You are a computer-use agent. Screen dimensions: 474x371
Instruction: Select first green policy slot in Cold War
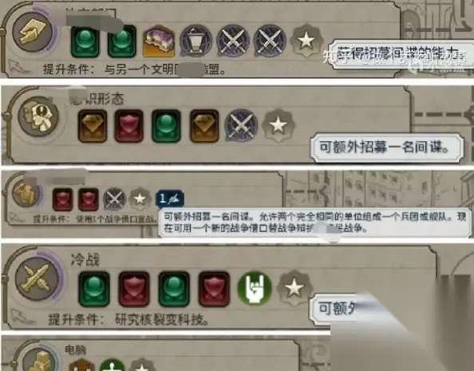coord(94,289)
